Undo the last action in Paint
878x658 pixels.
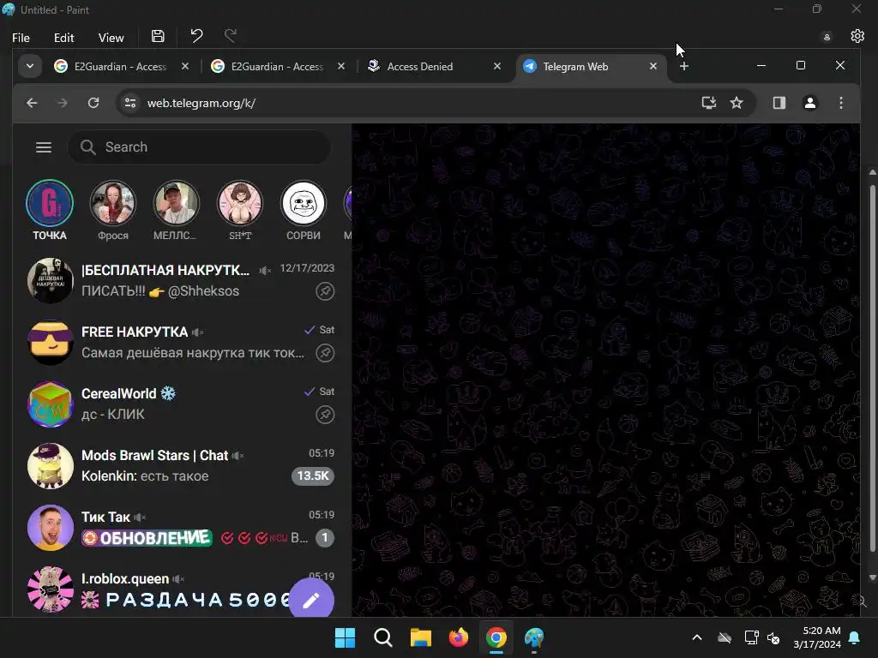tap(196, 36)
